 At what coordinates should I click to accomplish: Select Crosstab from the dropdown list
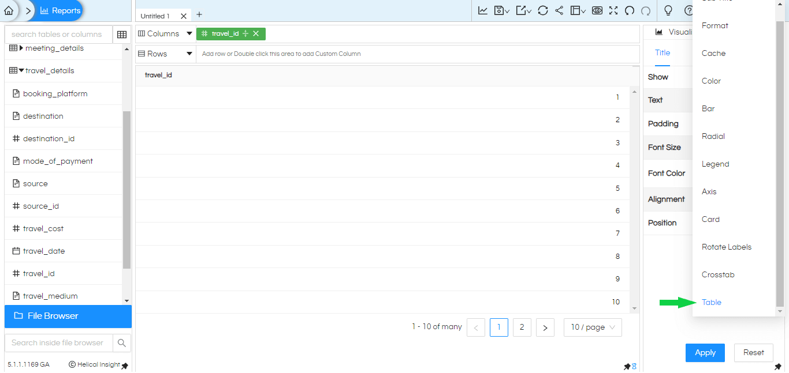[718, 274]
